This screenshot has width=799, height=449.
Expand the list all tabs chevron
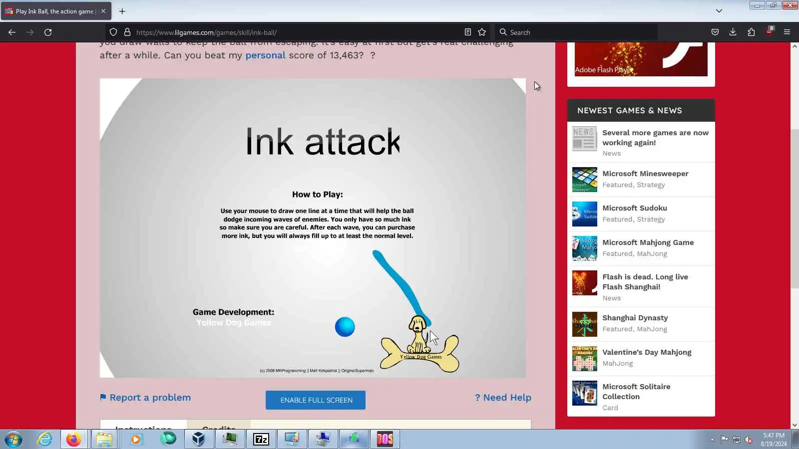(x=719, y=11)
